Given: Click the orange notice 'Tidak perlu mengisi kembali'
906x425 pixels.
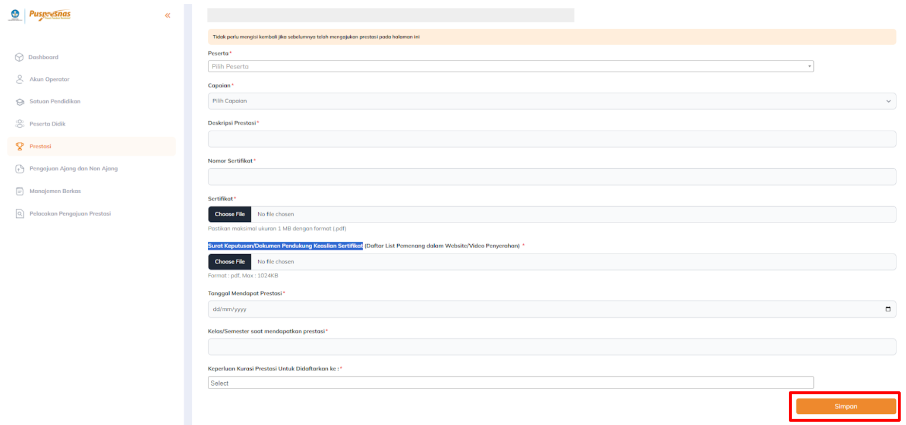Looking at the screenshot, I should click(552, 37).
